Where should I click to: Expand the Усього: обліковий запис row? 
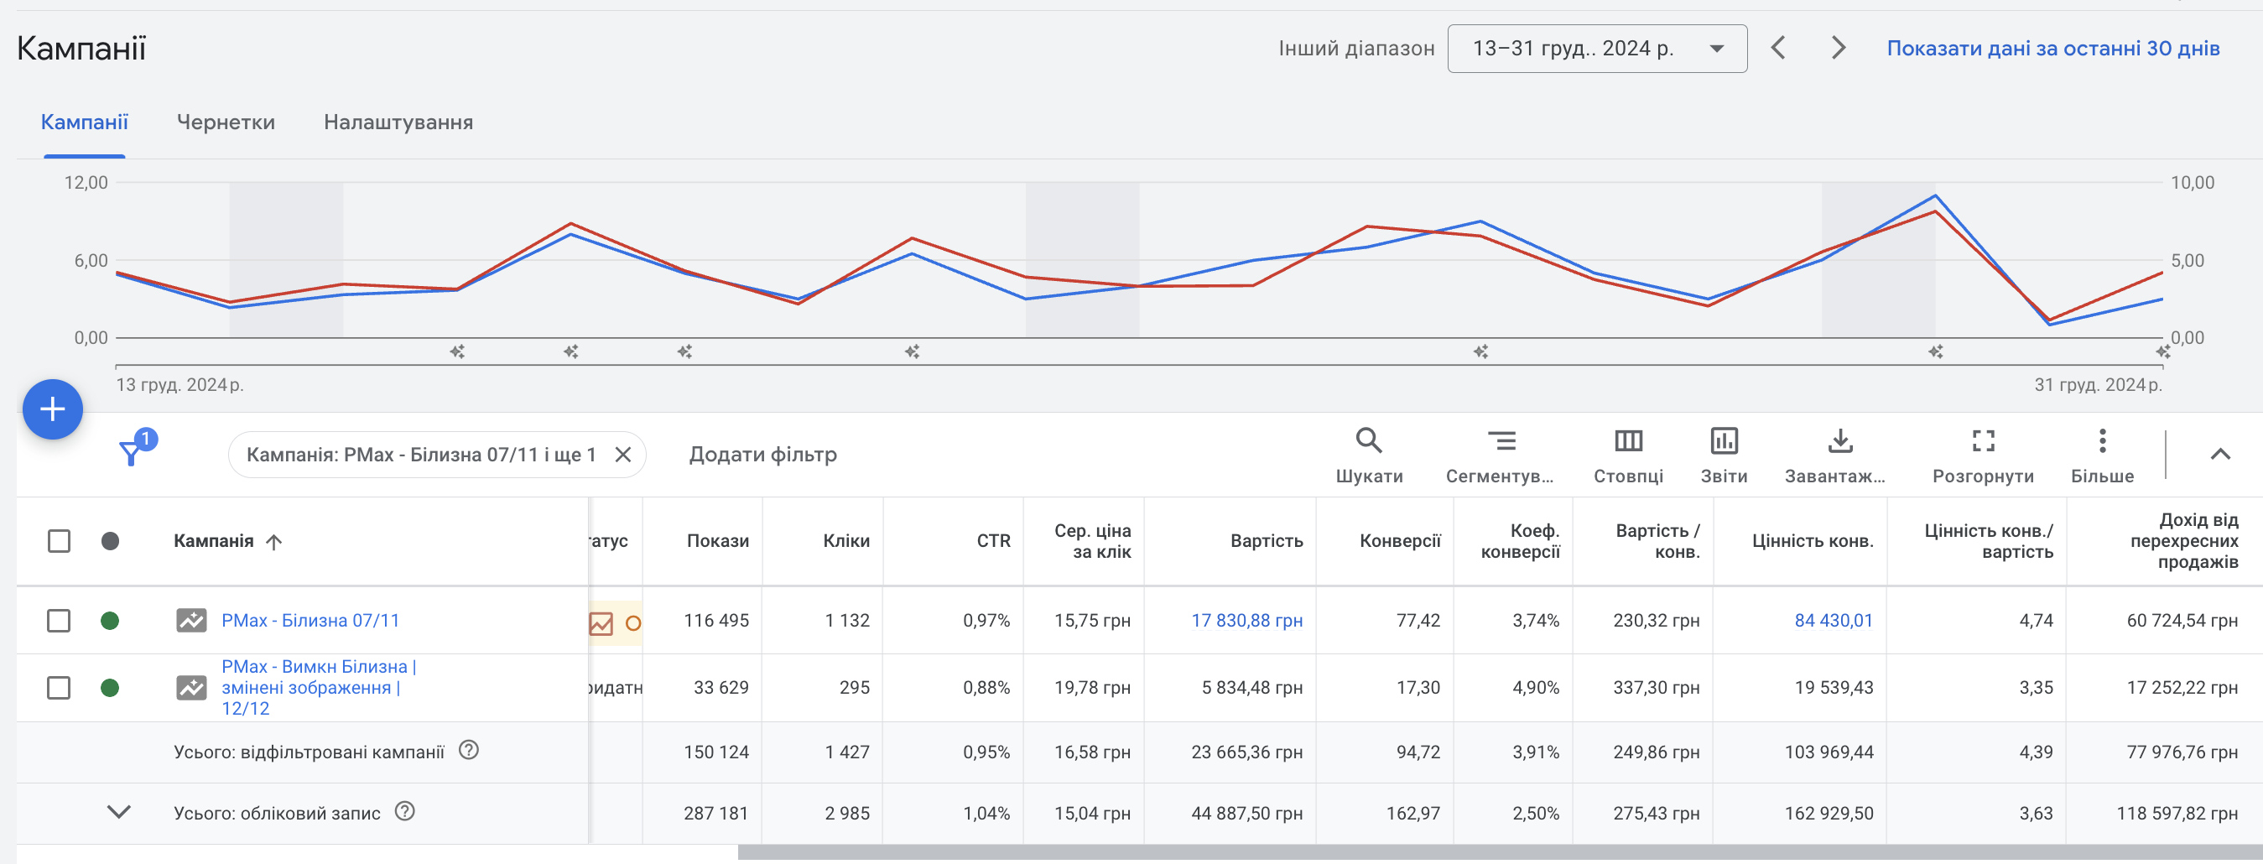tap(118, 812)
